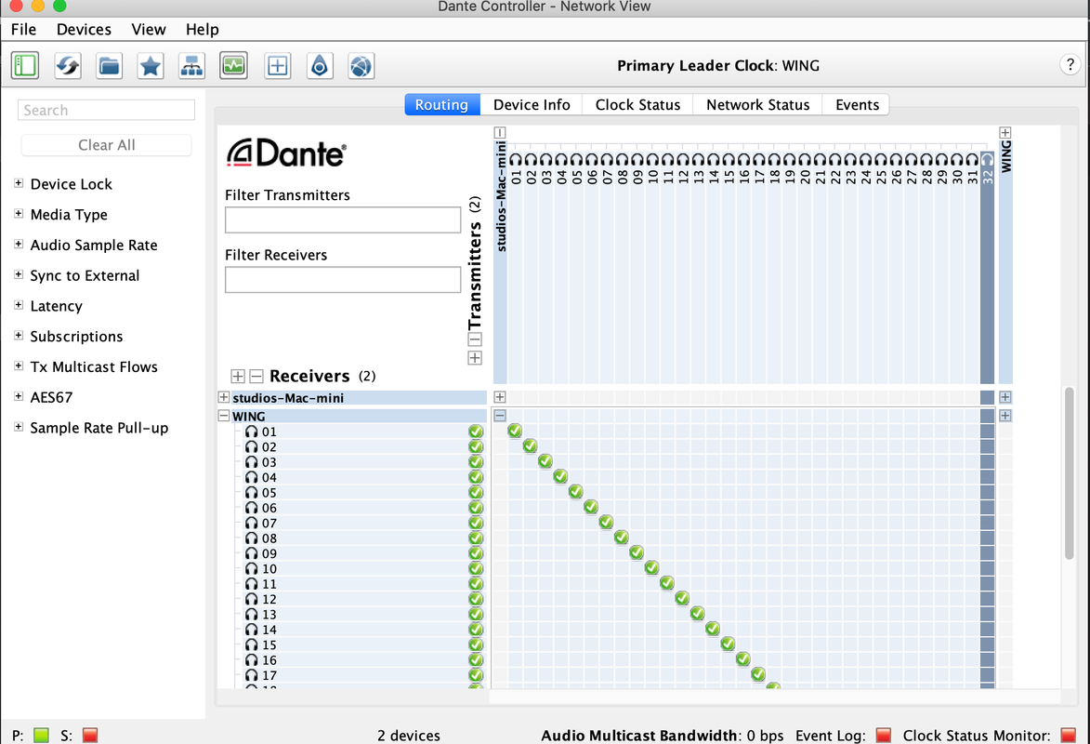Expand the AES67 filter
The height and width of the screenshot is (744, 1090).
(19, 396)
